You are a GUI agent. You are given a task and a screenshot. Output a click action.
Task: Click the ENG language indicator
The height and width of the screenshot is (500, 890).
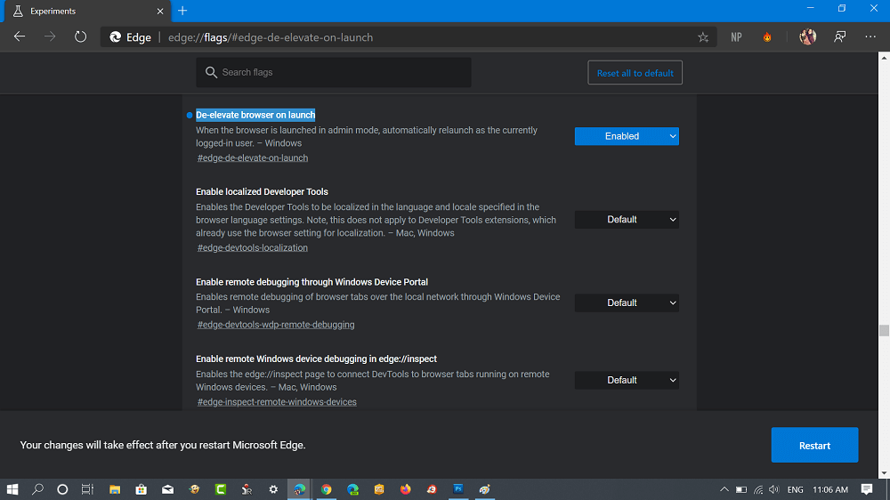pos(795,489)
